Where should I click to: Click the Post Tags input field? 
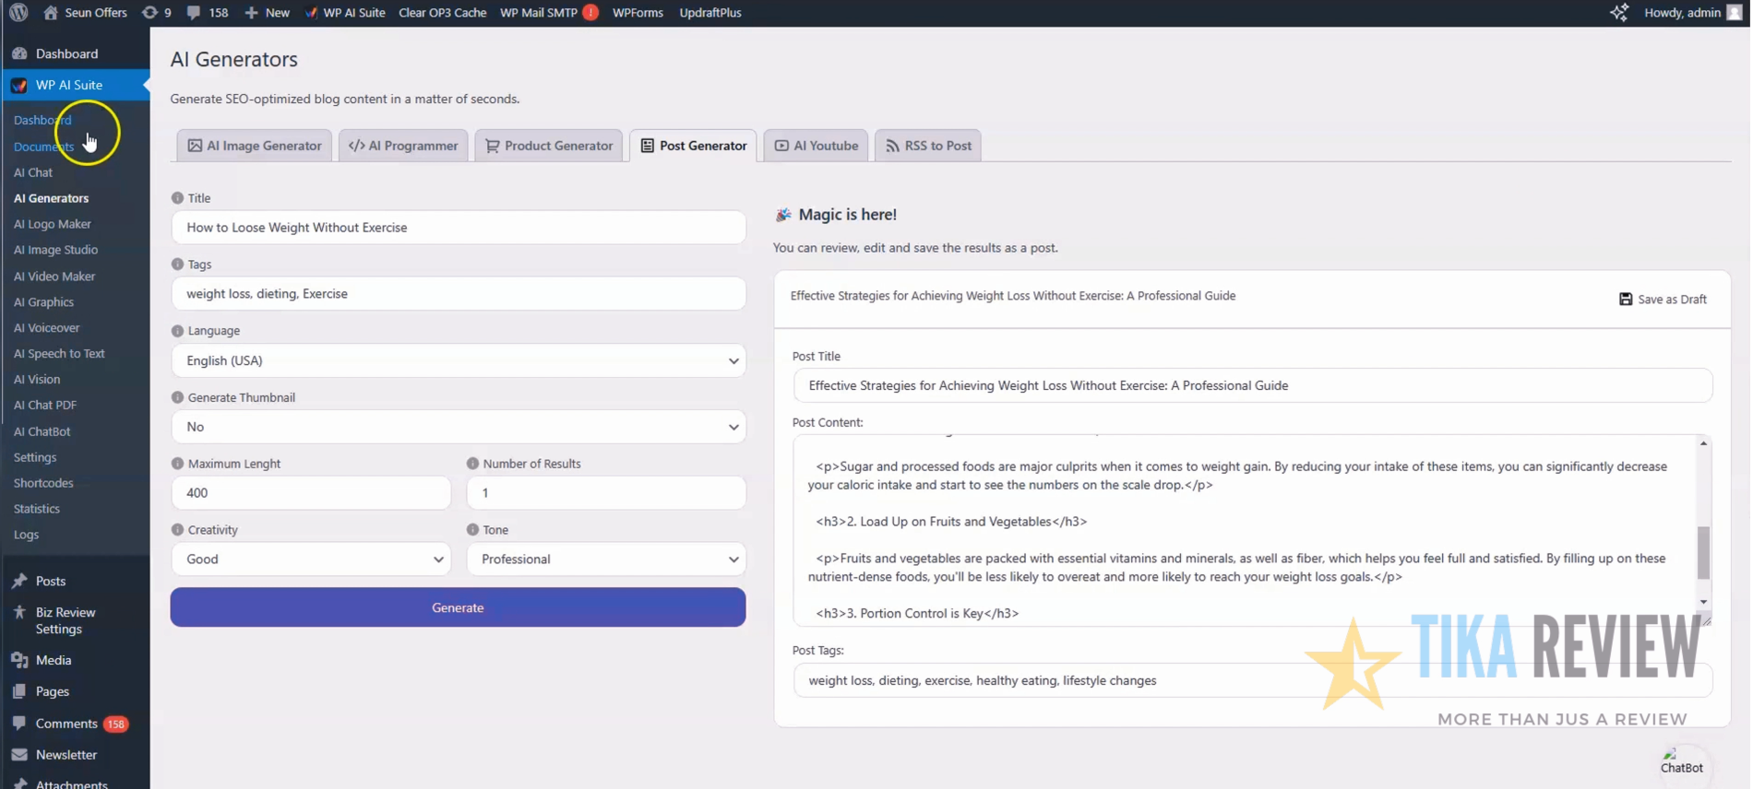click(1253, 680)
